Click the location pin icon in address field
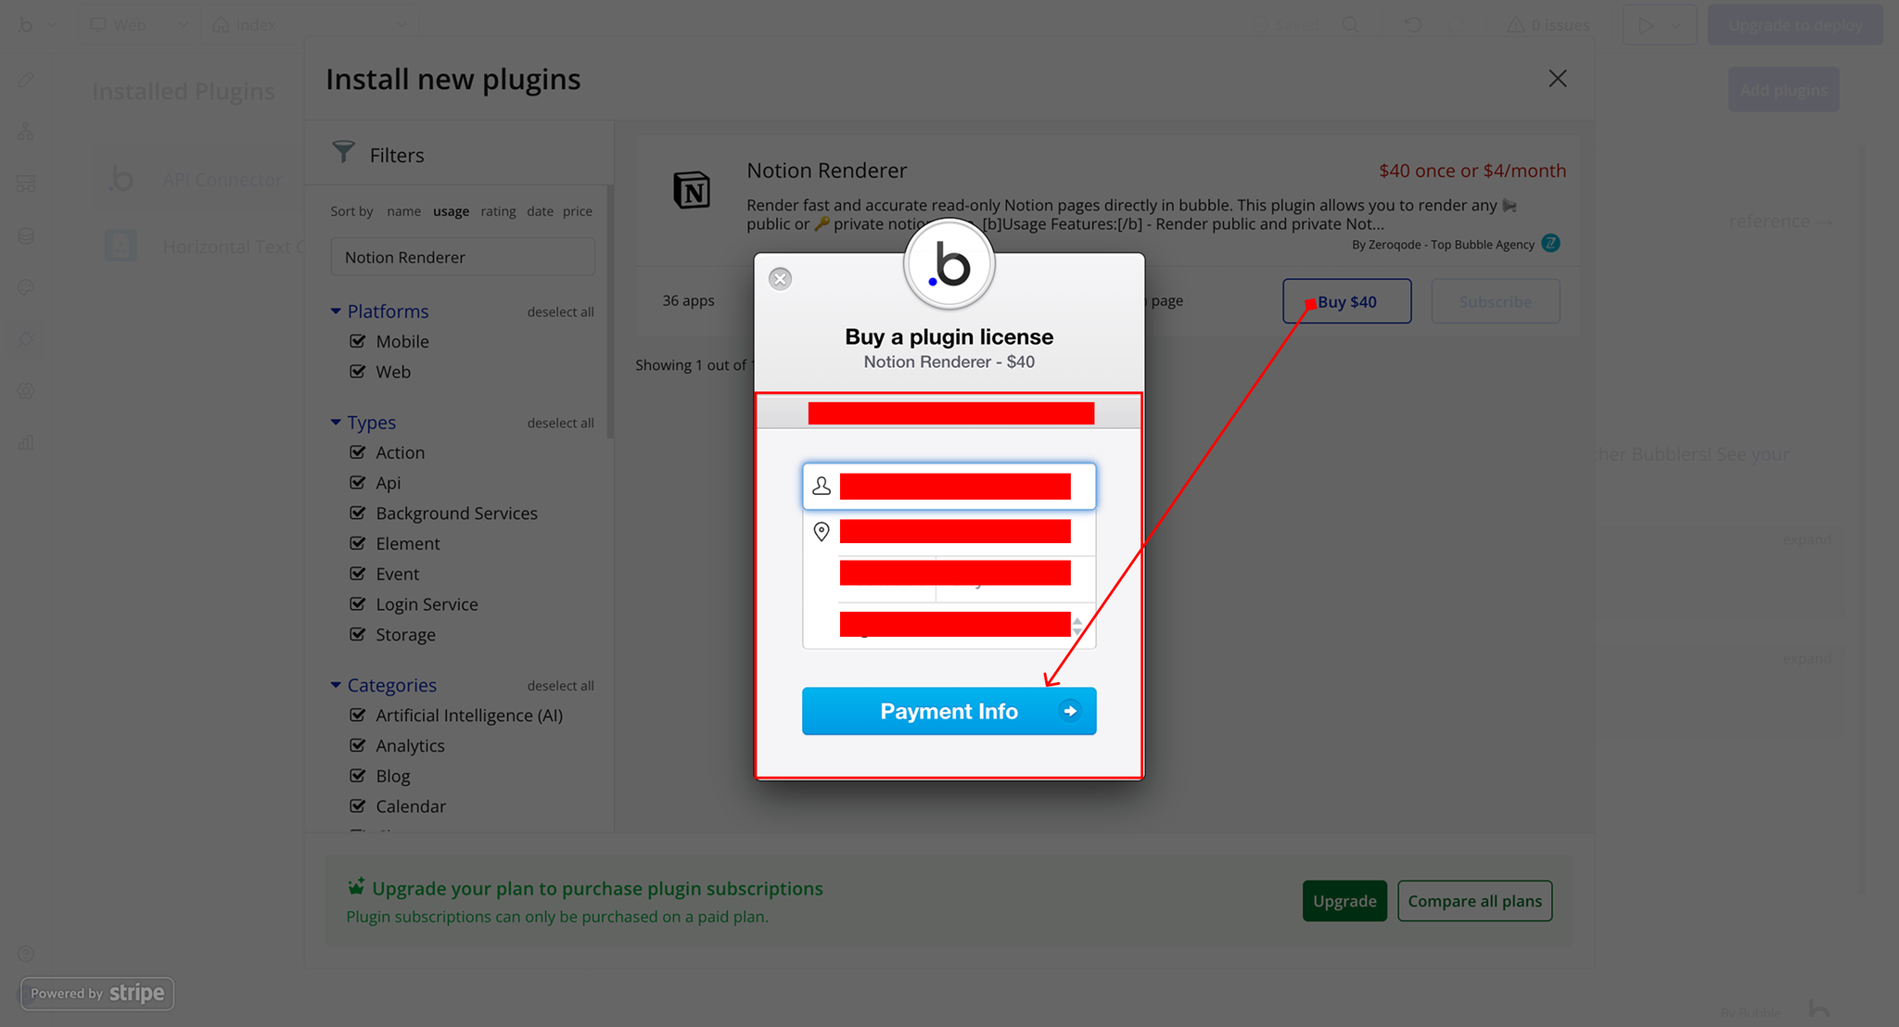The image size is (1899, 1027). tap(822, 531)
